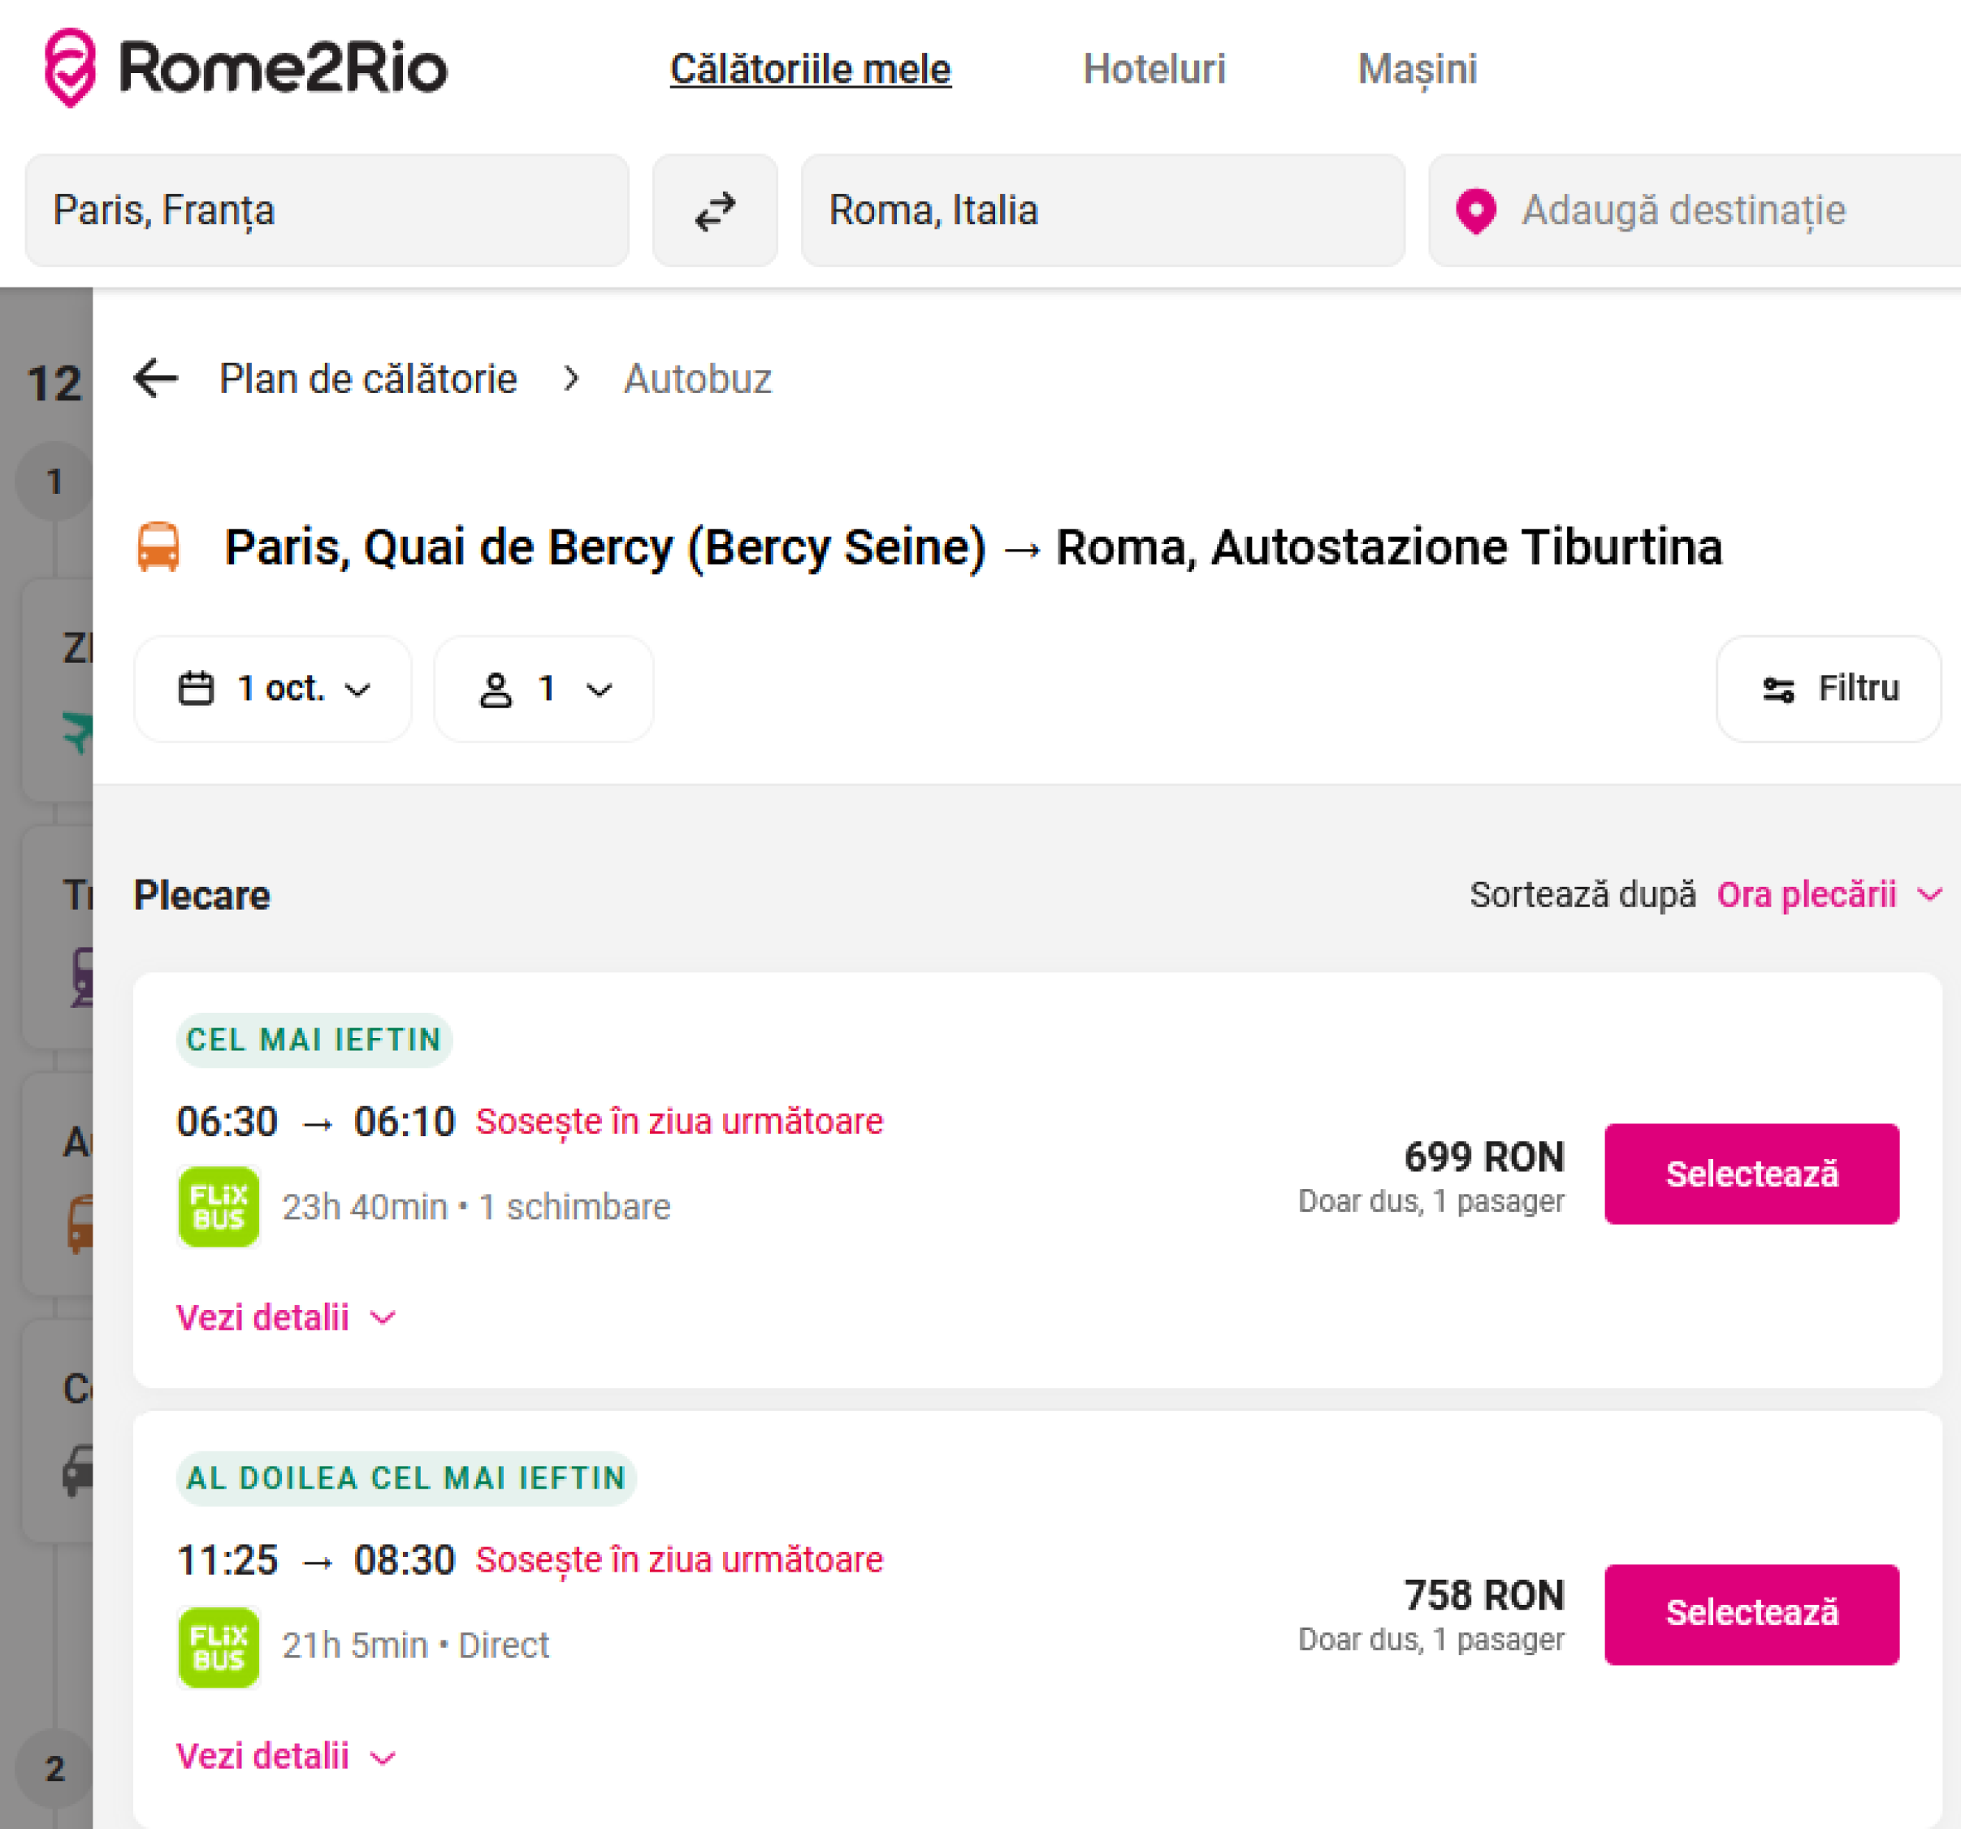Click the back arrow beside Plan de călătorie
1961x1829 pixels.
pos(156,378)
